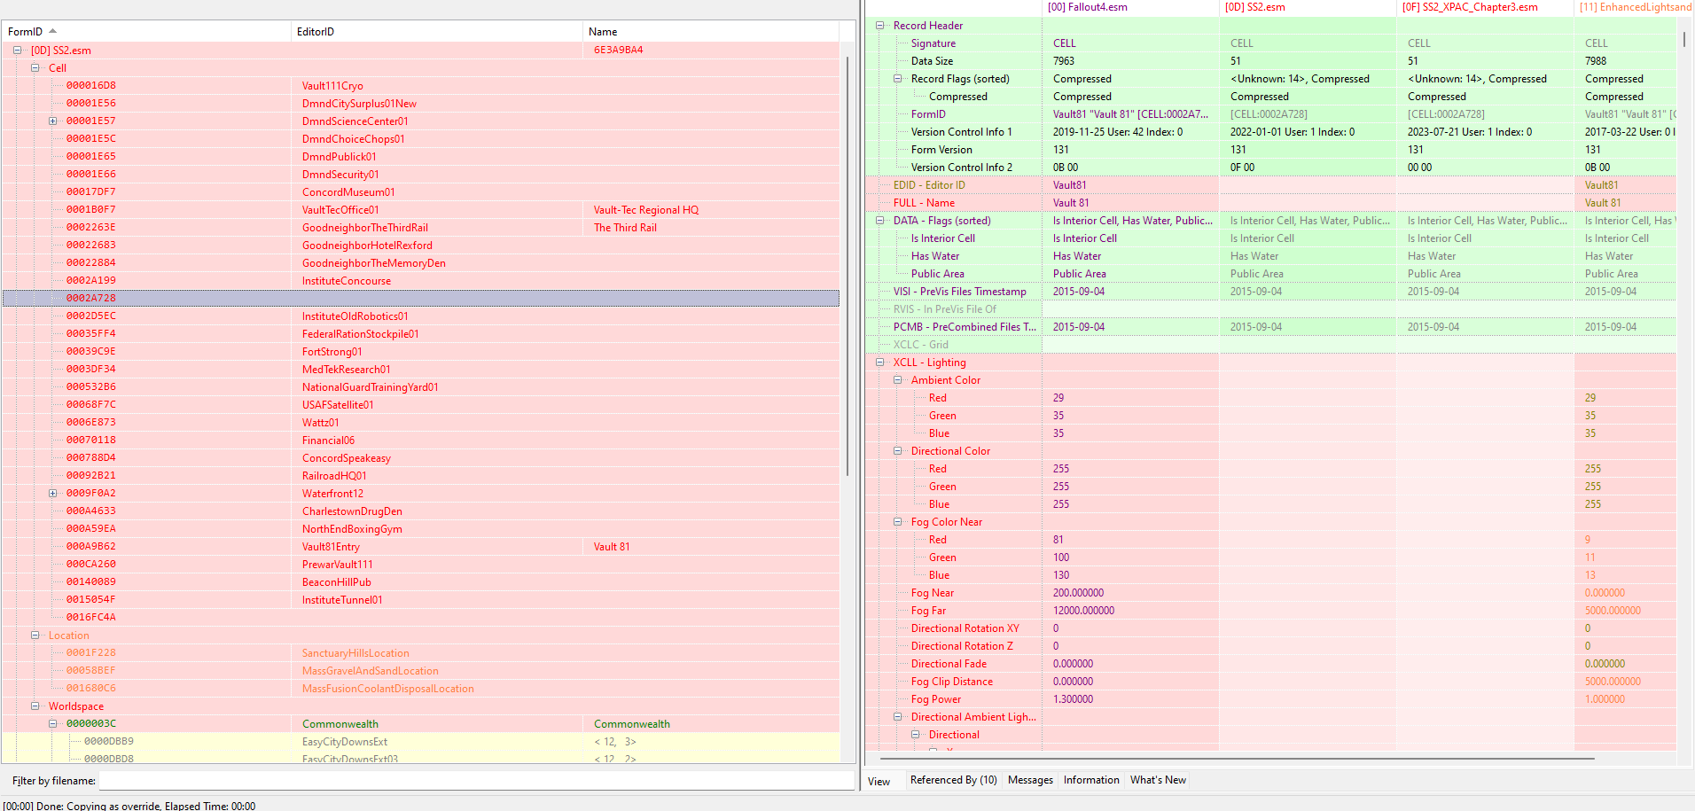Click Fallout4.esm Fog Near value 200.000000
1695x811 pixels.
click(1078, 593)
